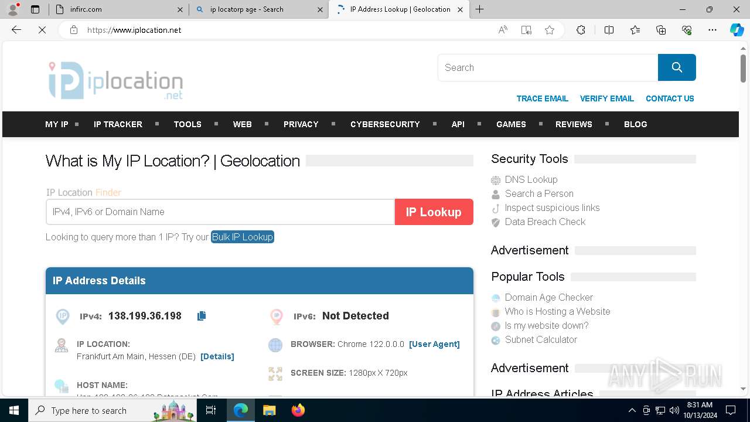Open the Favorites list icon
The width and height of the screenshot is (750, 422).
pos(635,30)
